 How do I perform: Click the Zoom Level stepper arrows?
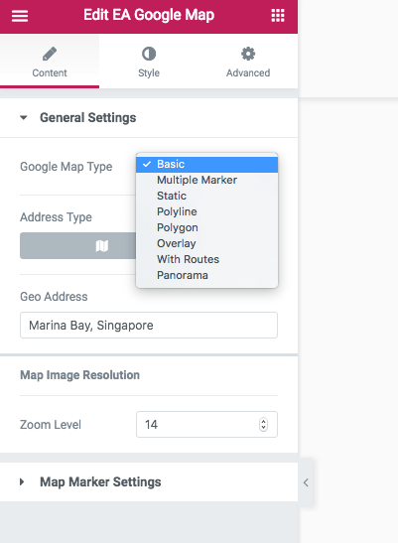(264, 425)
